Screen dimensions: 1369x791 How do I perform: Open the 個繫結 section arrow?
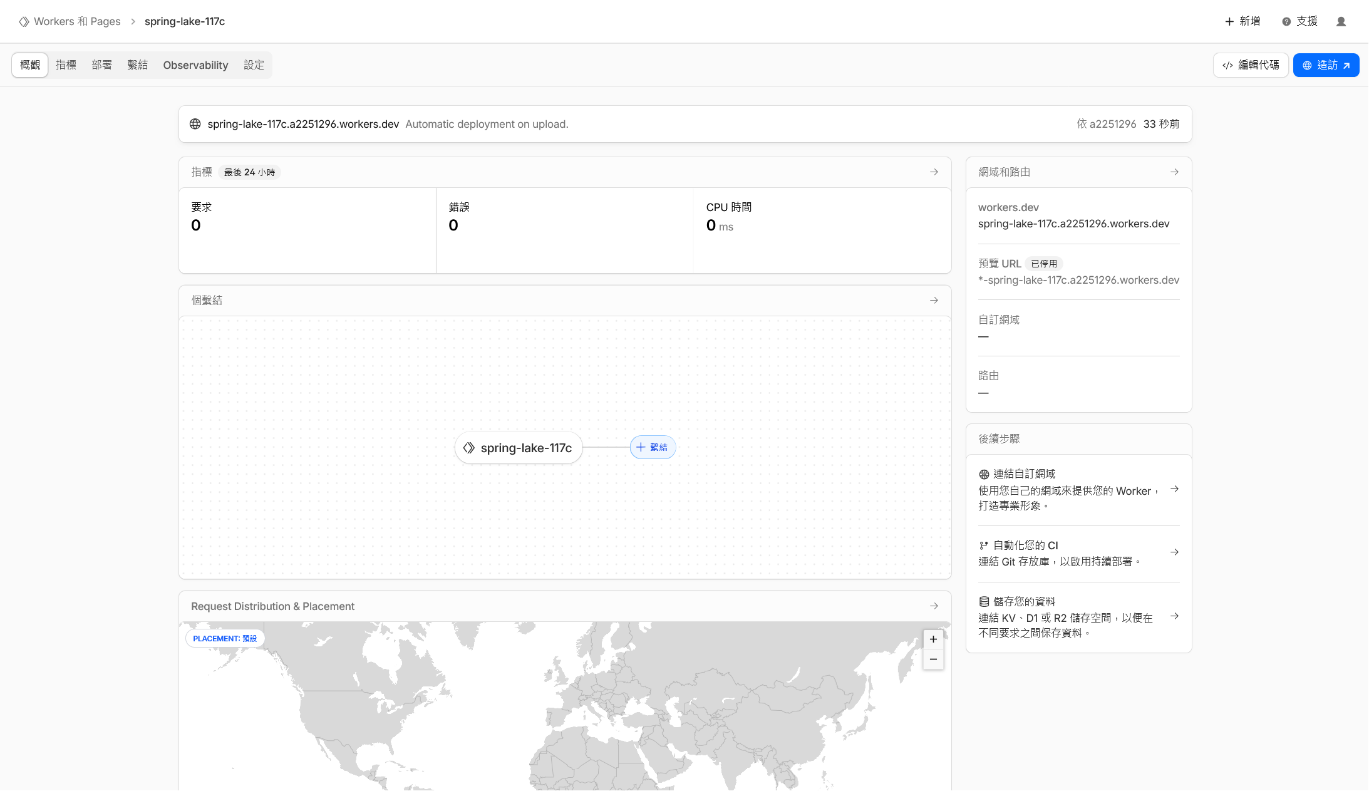pos(934,300)
